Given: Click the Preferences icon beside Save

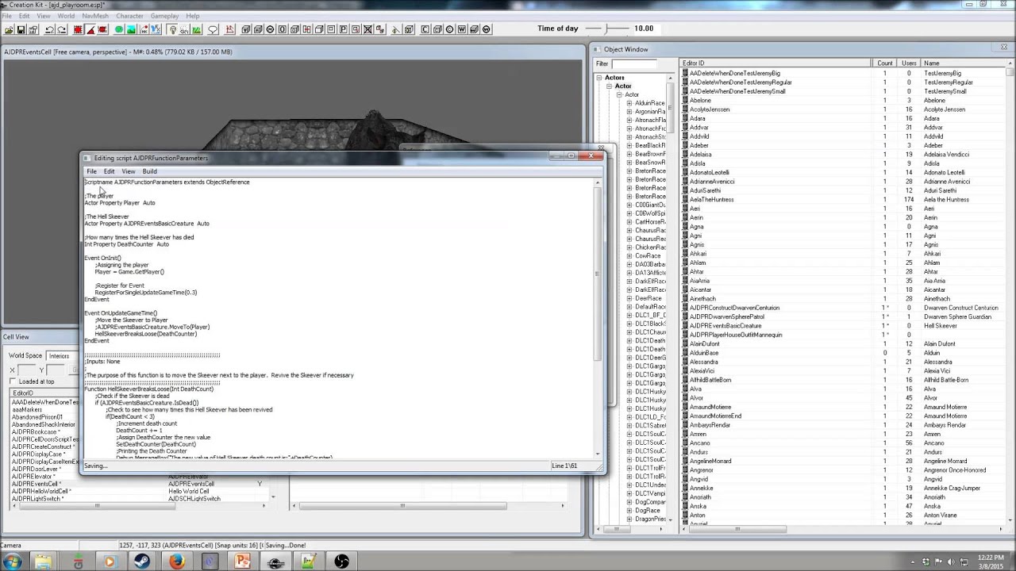Looking at the screenshot, I should coord(33,29).
